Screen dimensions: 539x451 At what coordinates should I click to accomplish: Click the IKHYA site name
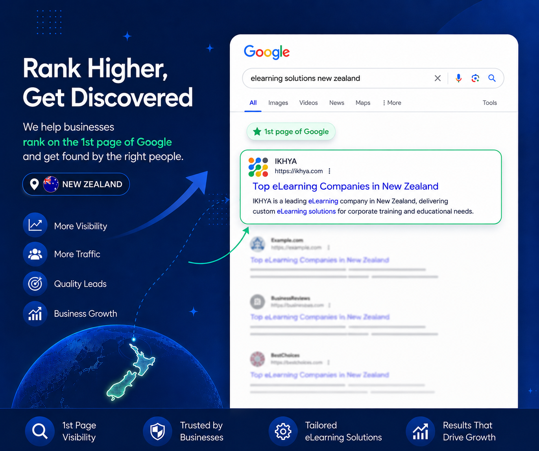pos(286,161)
